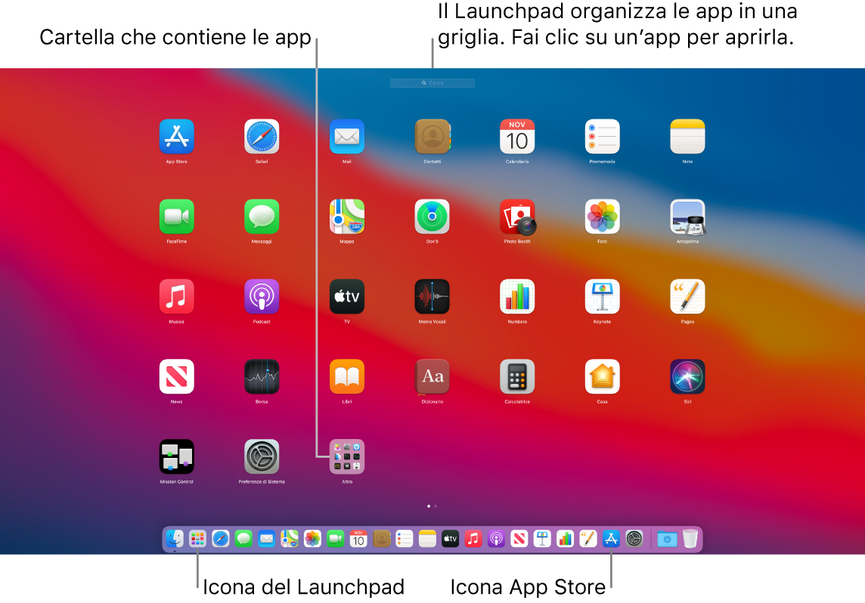Open Memo Vocali
The image size is (865, 603).
(432, 296)
